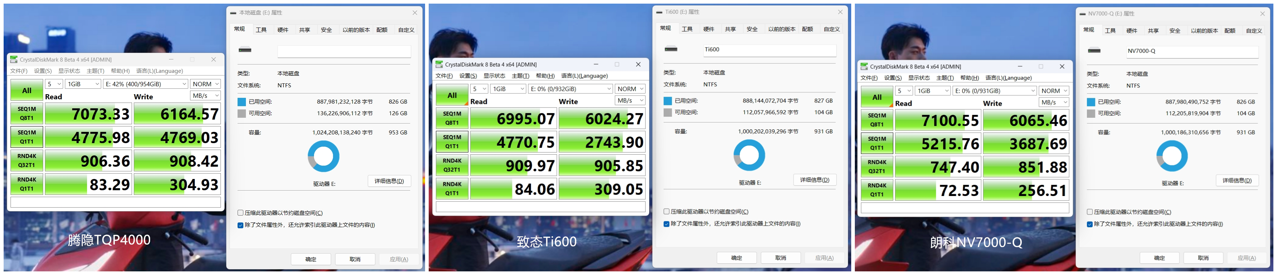Viewport: 1277px width, 275px height.
Task: Open 主题(T) menu in 931GiB CrystalDiskMark window
Action: pyautogui.click(x=945, y=78)
